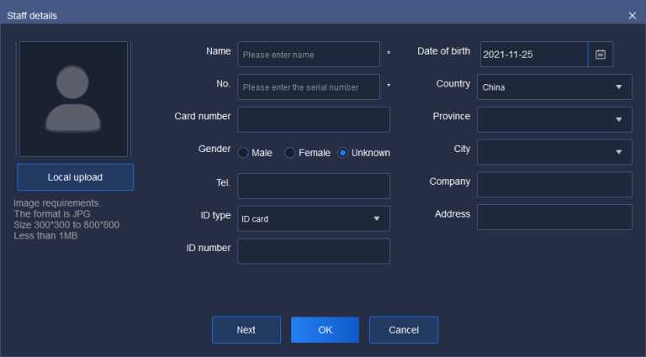The height and width of the screenshot is (357, 646).
Task: Set gender to Unknown
Action: point(343,153)
